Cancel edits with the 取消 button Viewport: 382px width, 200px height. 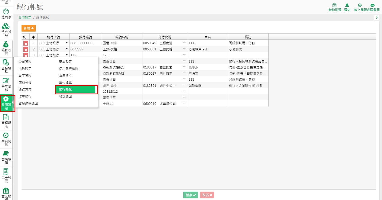click(207, 195)
